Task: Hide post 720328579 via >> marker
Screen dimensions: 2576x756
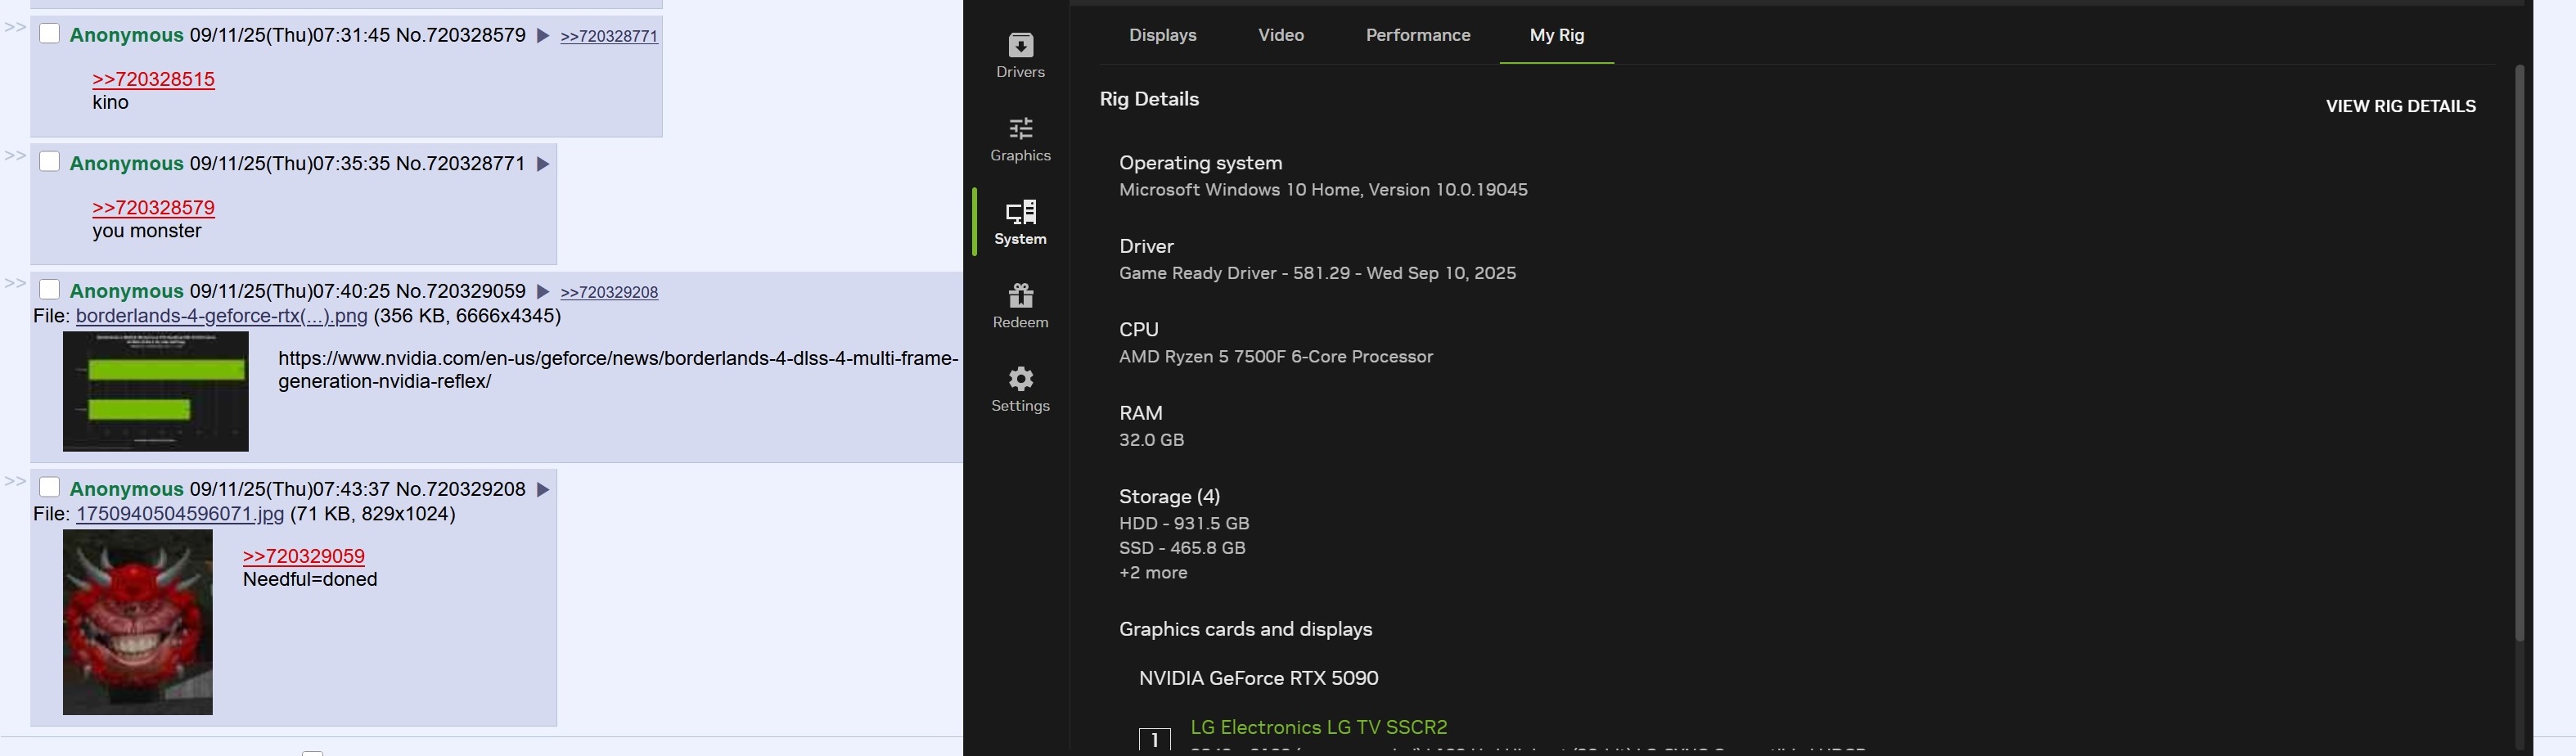Action: point(14,27)
